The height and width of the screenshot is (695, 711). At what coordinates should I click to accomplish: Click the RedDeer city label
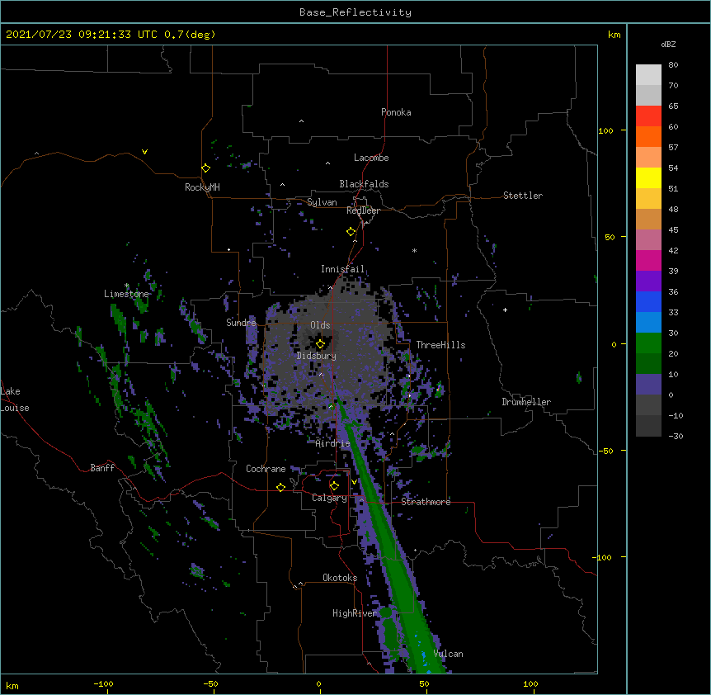(363, 210)
